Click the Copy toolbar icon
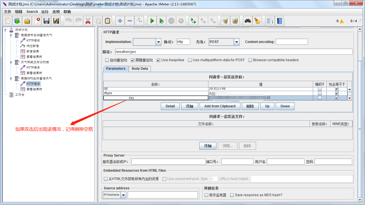The width and height of the screenshot is (365, 205). (x=98, y=21)
